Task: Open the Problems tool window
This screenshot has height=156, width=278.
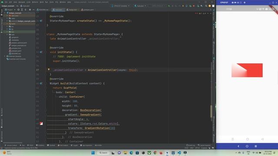Action: (x=40, y=145)
